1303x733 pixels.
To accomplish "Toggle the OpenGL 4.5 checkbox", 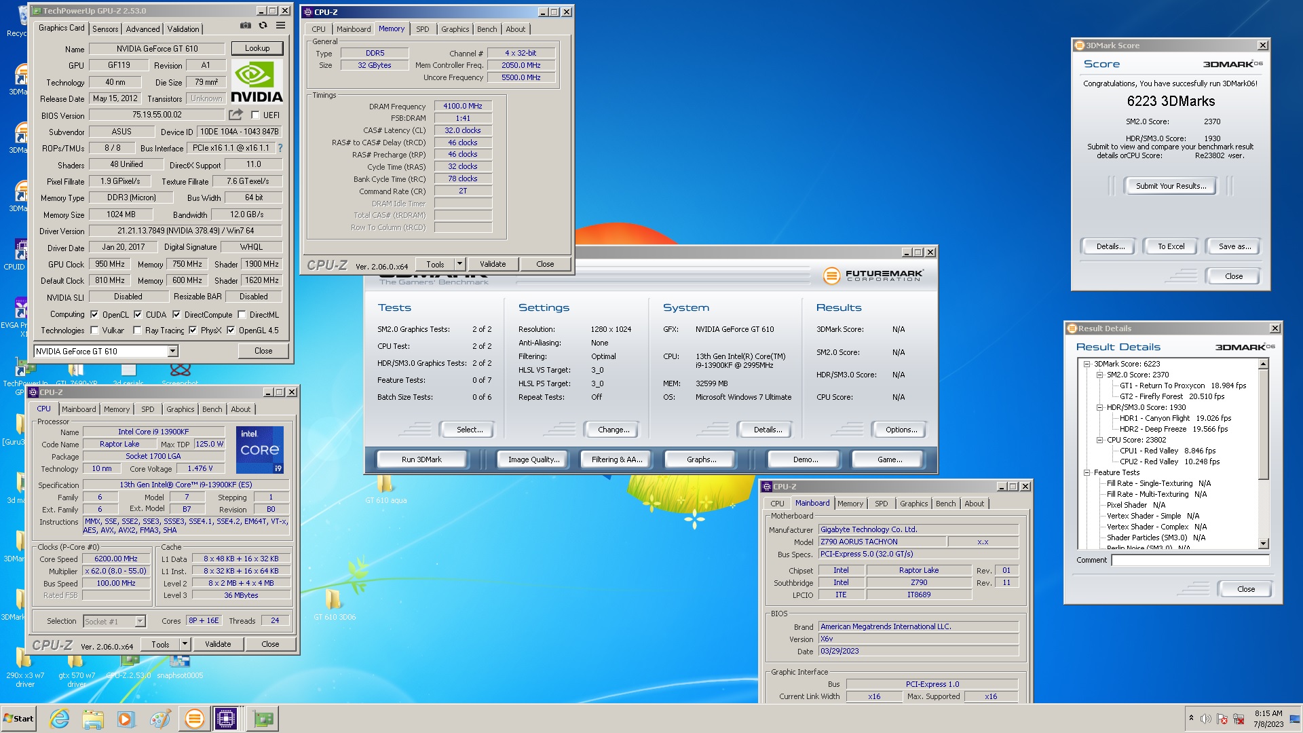I will pos(231,331).
